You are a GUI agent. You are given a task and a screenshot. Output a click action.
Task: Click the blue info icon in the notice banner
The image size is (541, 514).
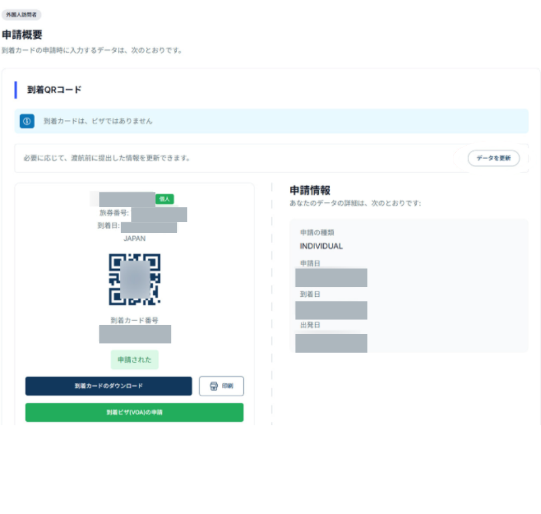27,121
